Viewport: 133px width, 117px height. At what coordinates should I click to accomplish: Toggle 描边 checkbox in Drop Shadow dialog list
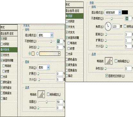(67, 76)
